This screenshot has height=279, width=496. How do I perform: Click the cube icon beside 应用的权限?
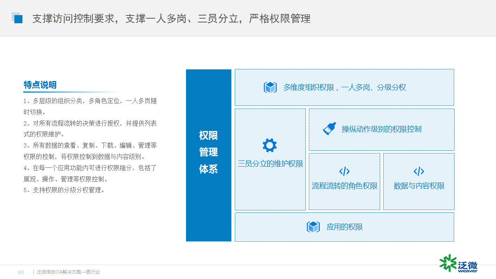point(313,227)
